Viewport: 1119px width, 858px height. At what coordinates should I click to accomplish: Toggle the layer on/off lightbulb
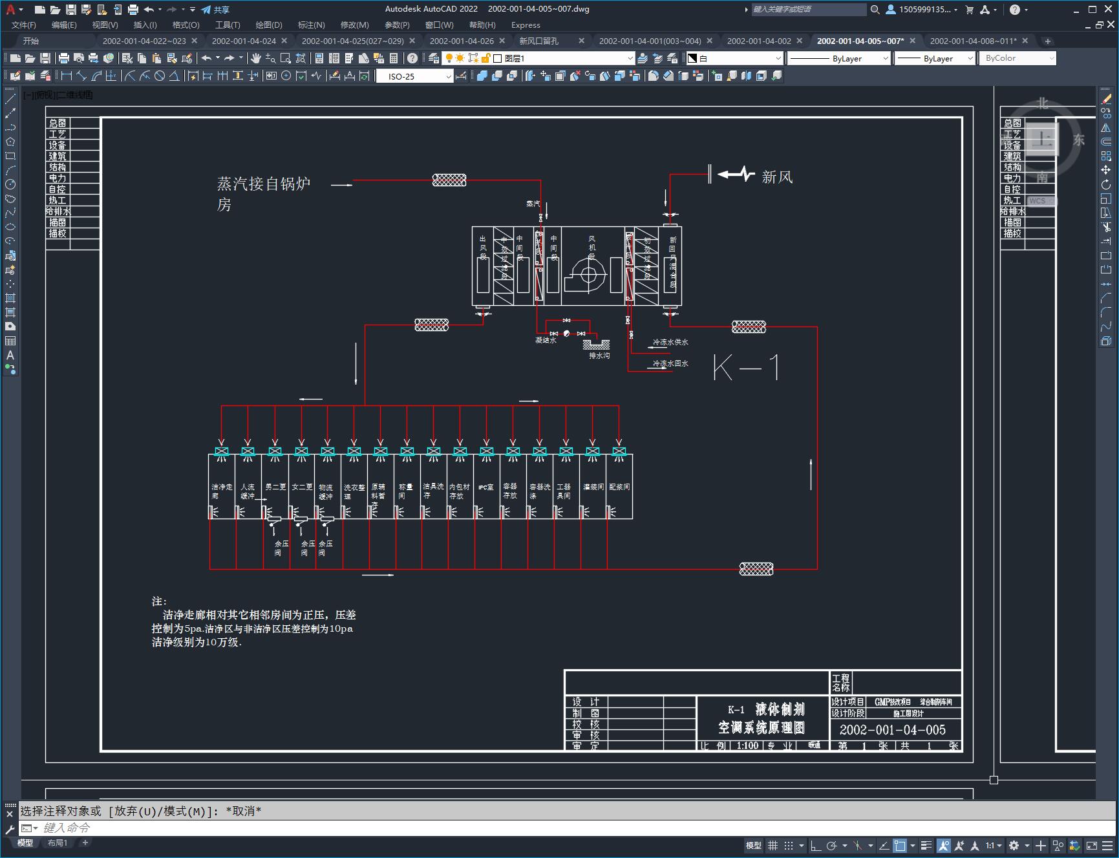(x=449, y=58)
